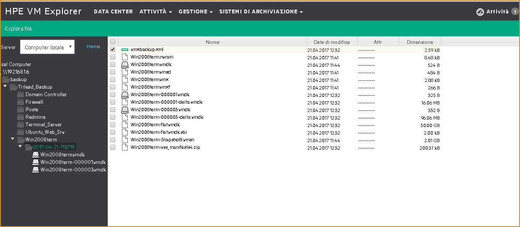Click the Win2008term.vmxf file icon
Viewport: 520px width, 227px height.
point(124,87)
